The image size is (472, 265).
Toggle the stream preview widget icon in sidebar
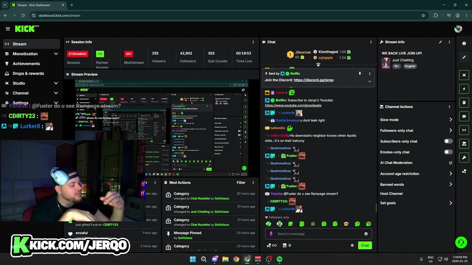coord(464,75)
